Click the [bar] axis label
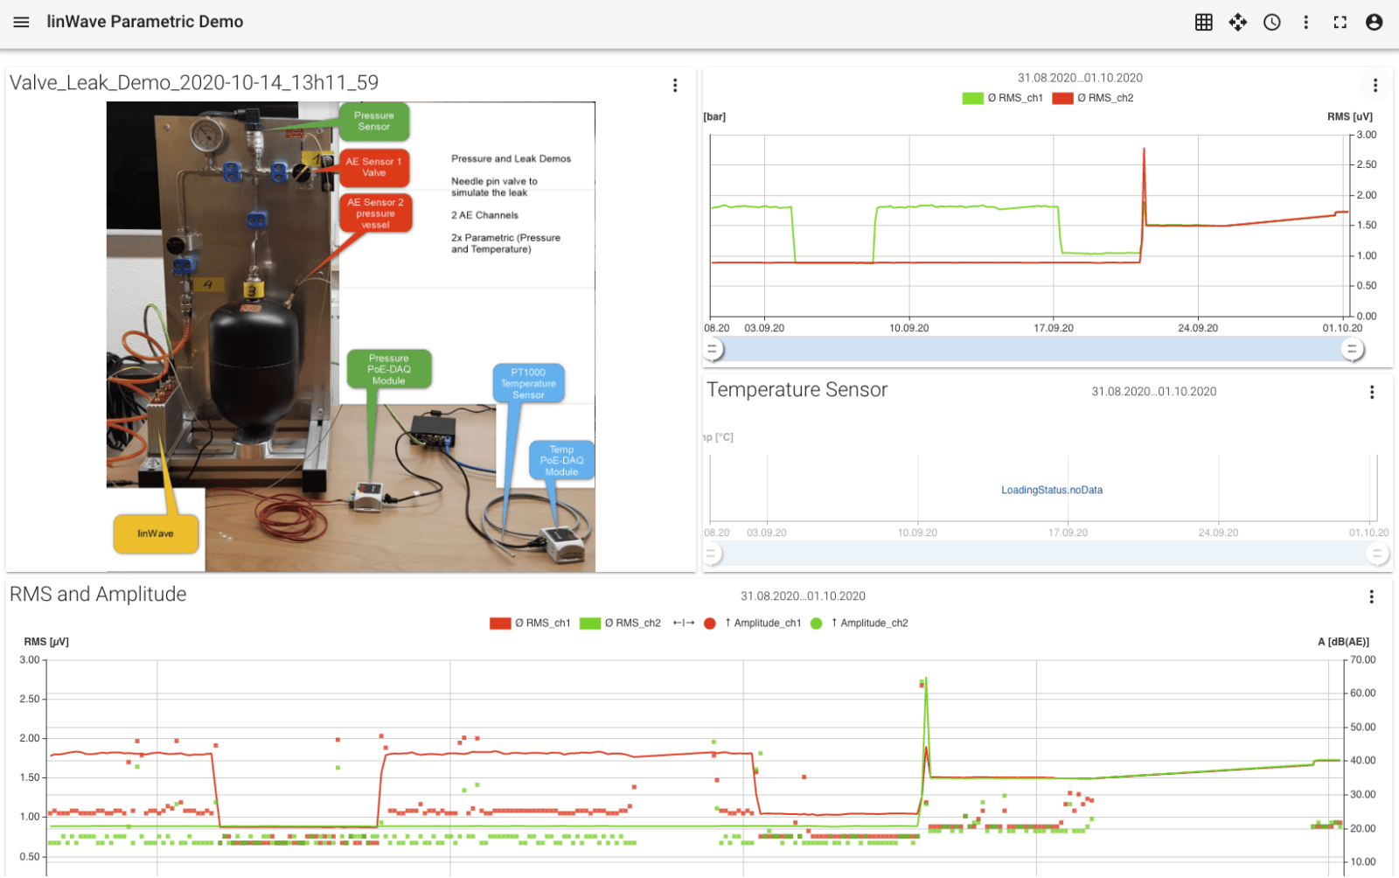 pos(714,116)
